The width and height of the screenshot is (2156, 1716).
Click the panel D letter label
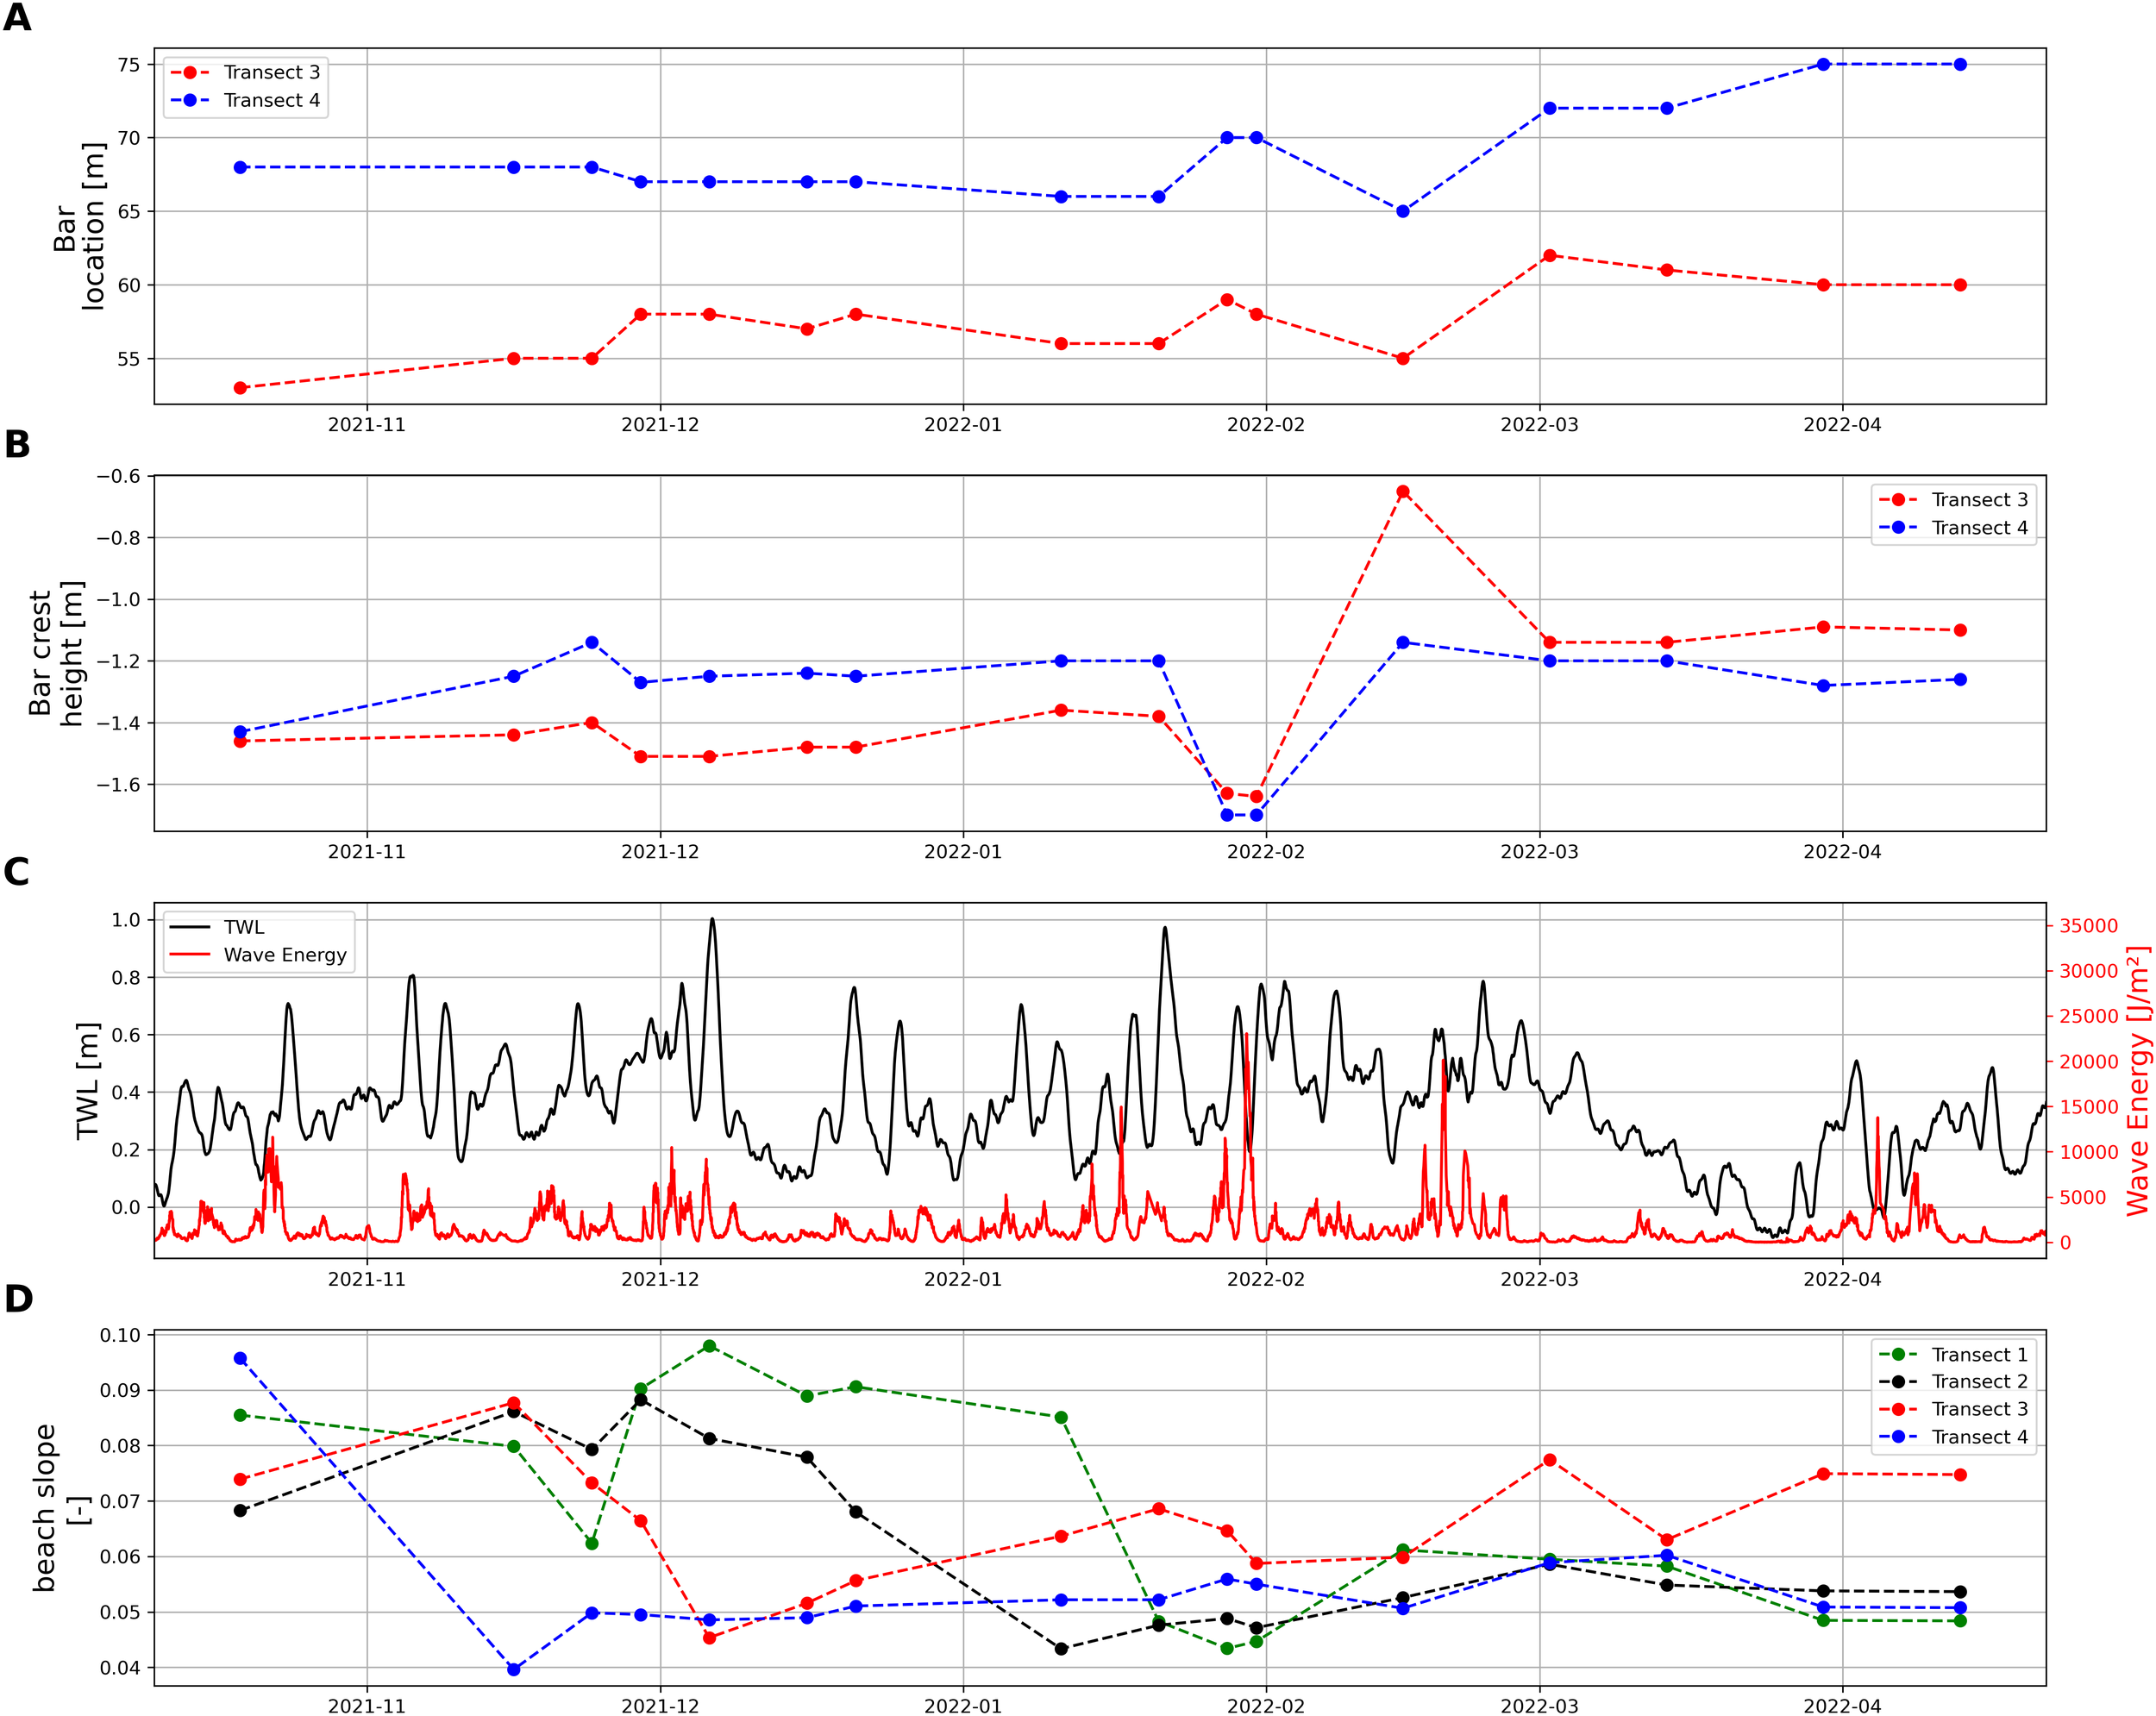[x=18, y=1299]
